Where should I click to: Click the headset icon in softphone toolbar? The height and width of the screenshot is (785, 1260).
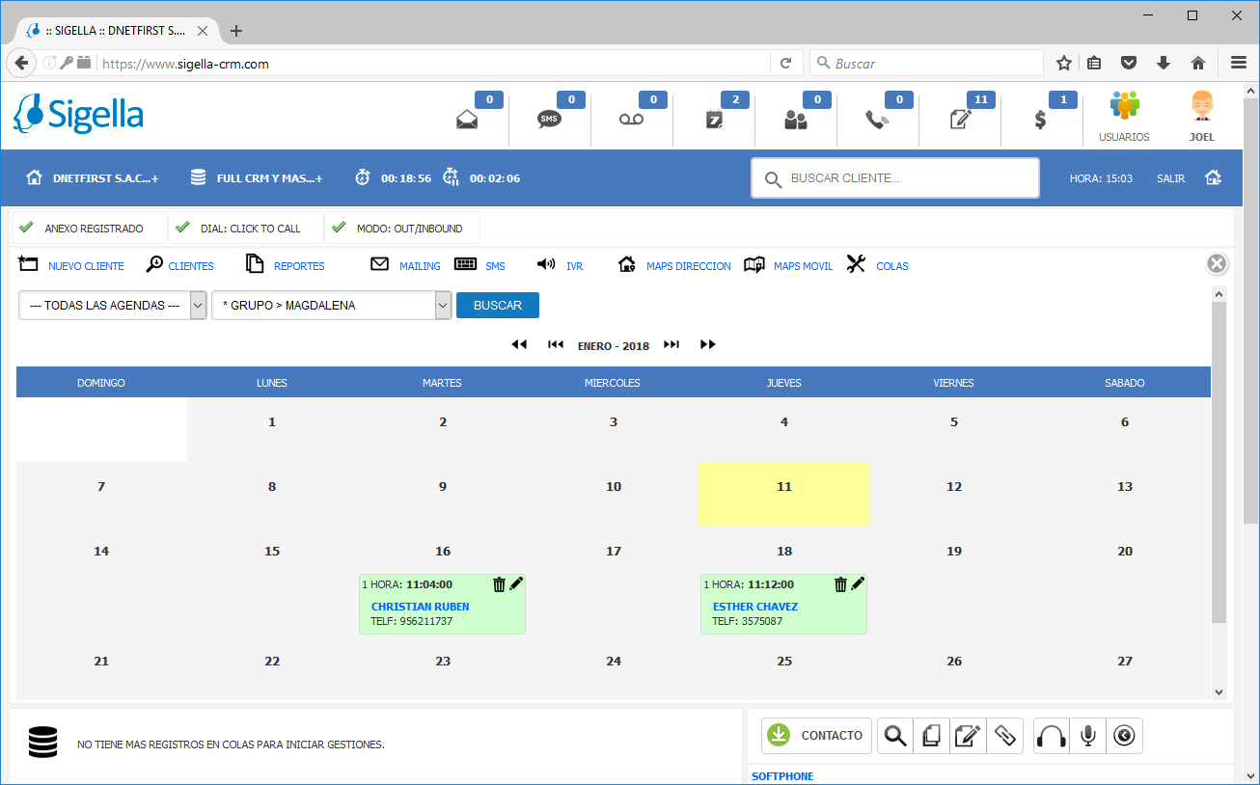pyautogui.click(x=1052, y=736)
